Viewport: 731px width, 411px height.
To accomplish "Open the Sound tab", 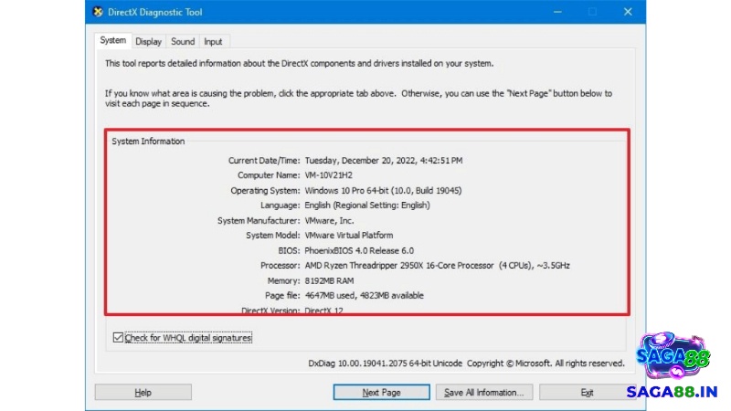I will (183, 41).
